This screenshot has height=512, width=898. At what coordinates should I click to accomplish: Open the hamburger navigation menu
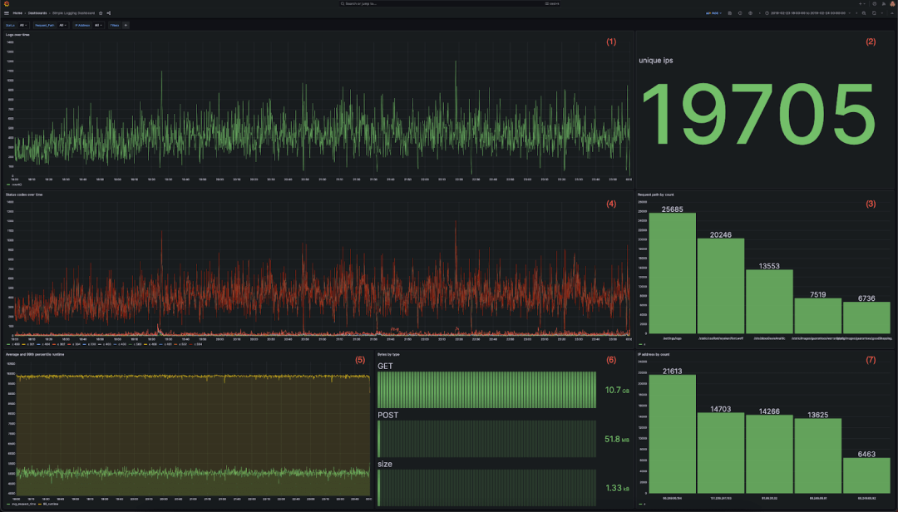tap(6, 12)
